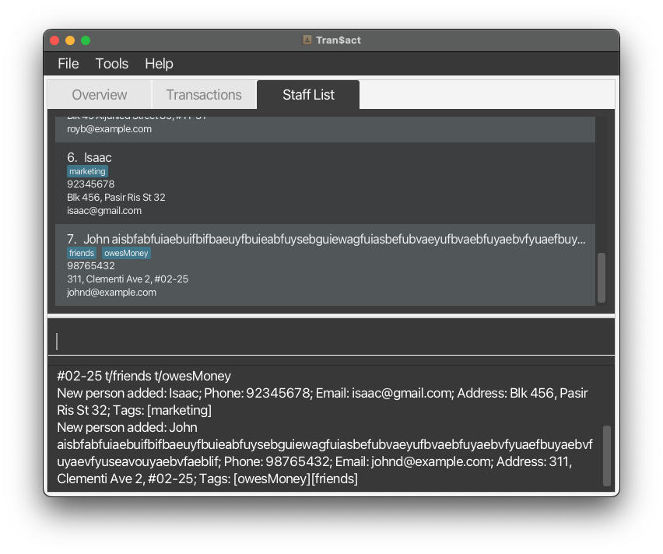663x554 pixels.
Task: Click email isaac@gmail.com
Action: point(104,211)
